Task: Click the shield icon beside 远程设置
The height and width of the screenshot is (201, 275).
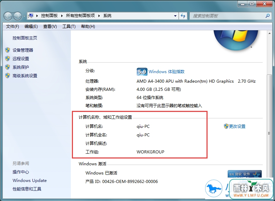Action: coord(7,58)
